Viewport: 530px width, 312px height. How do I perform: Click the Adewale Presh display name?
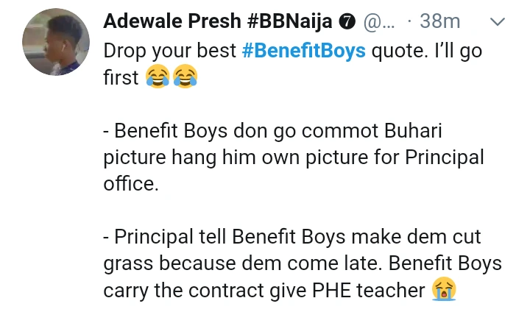pos(172,21)
